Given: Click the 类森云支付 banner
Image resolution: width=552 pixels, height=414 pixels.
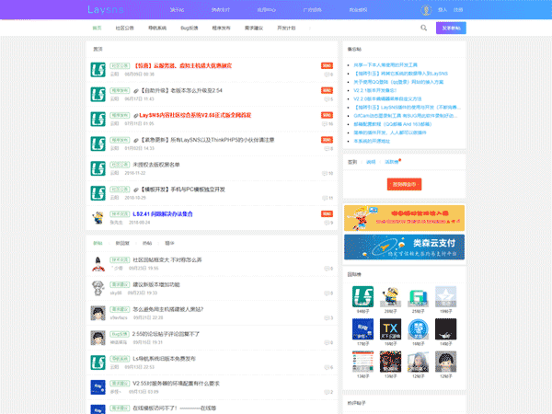Looking at the screenshot, I should [x=406, y=247].
